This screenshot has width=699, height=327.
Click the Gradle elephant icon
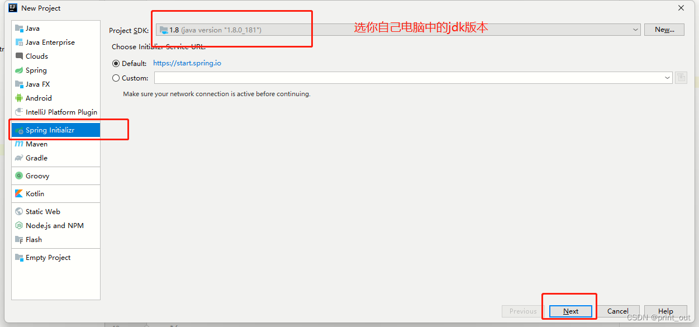tap(19, 158)
